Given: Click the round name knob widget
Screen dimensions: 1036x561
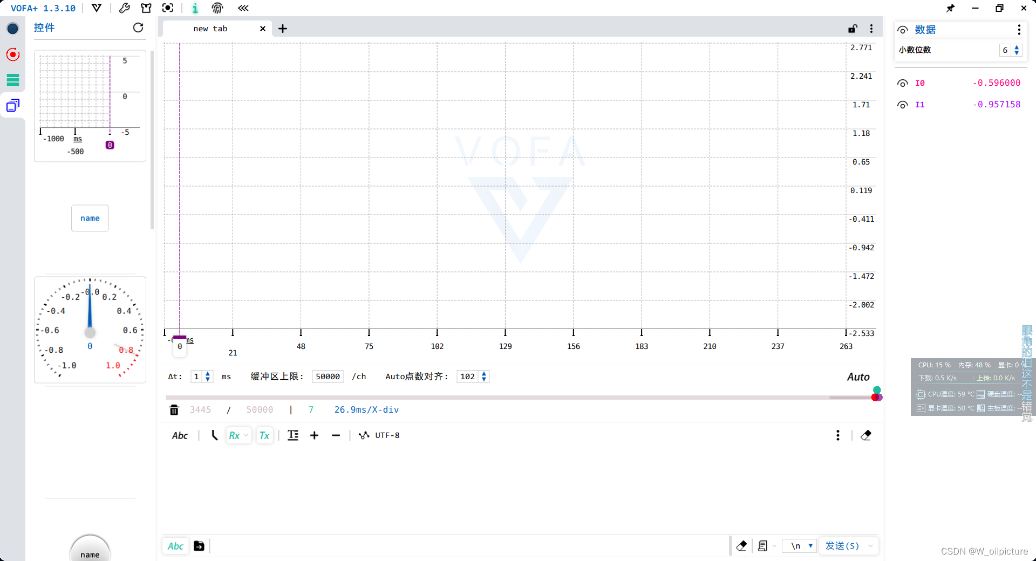Looking at the screenshot, I should (90, 548).
